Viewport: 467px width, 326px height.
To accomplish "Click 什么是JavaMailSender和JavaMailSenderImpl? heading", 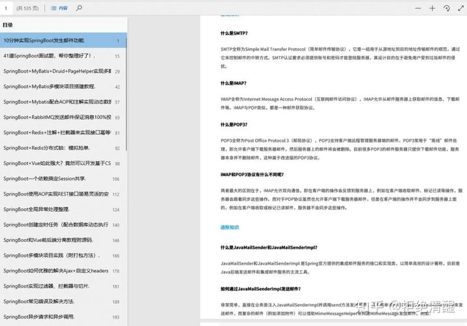I will tap(269, 247).
